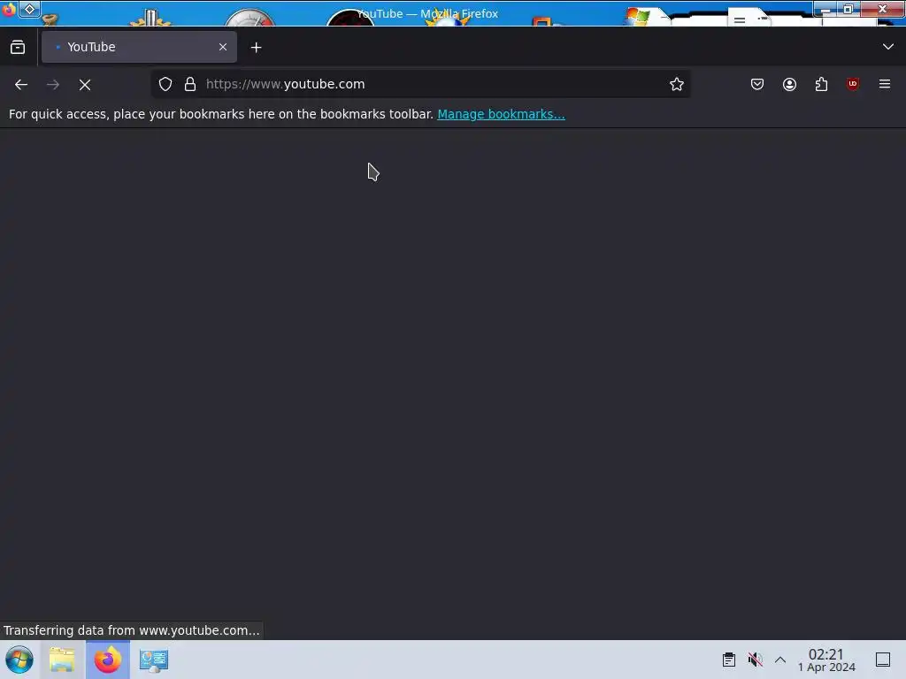The height and width of the screenshot is (679, 906).
Task: Close the YouTube tab
Action: [222, 47]
